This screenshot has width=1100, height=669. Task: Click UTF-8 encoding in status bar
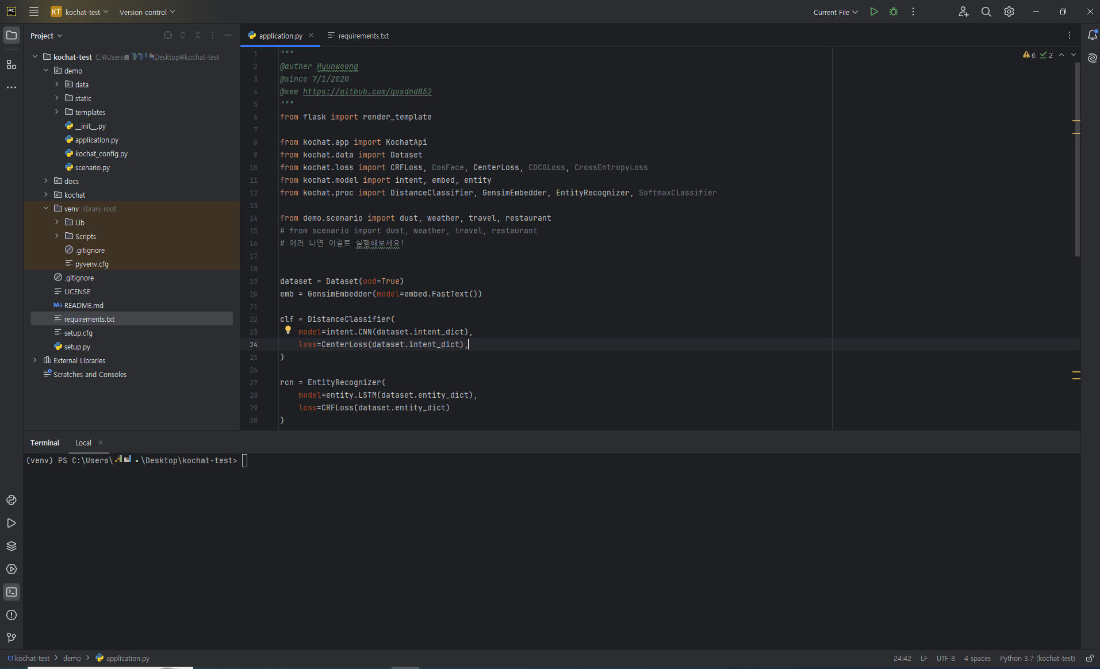point(945,659)
